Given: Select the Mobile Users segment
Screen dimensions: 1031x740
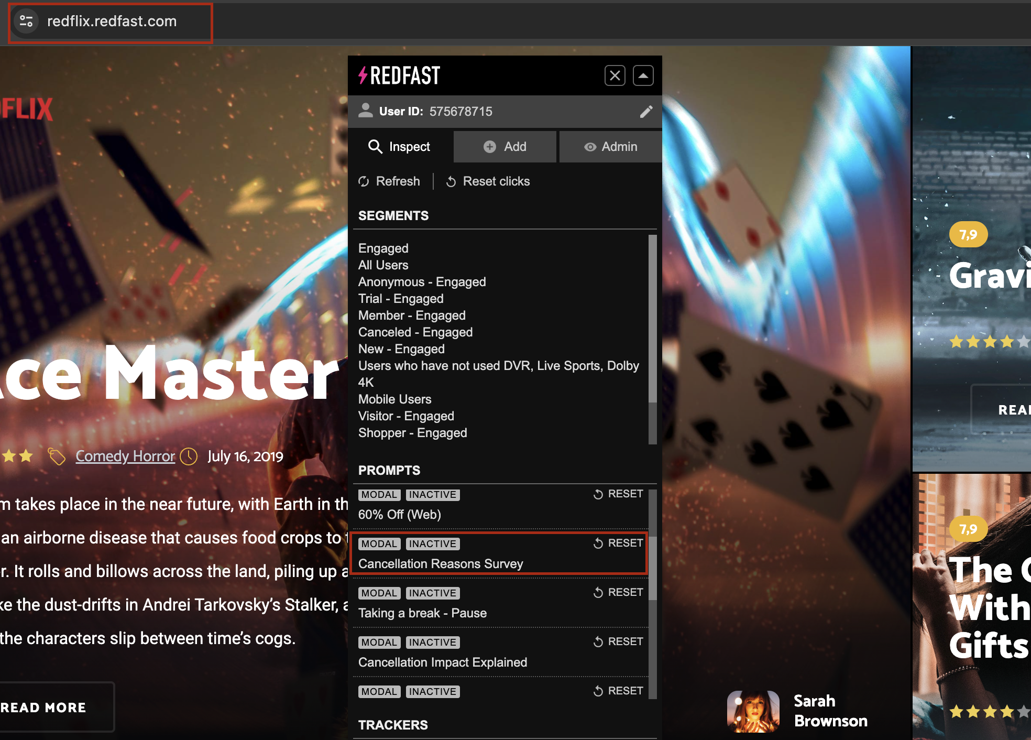Looking at the screenshot, I should 395,399.
